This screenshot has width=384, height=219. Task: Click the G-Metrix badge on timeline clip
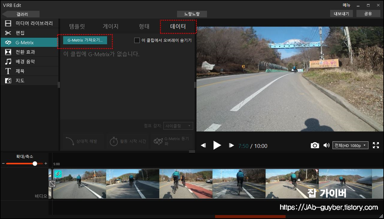(x=58, y=174)
